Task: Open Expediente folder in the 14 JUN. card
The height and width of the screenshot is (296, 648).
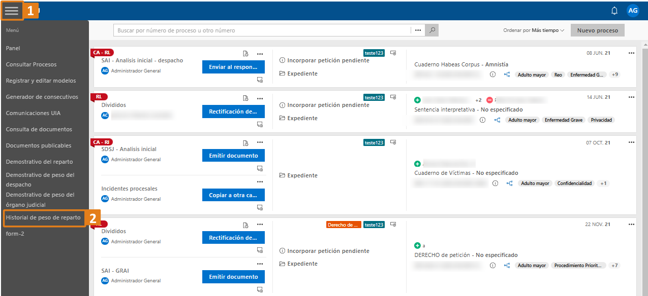Action: [x=298, y=118]
